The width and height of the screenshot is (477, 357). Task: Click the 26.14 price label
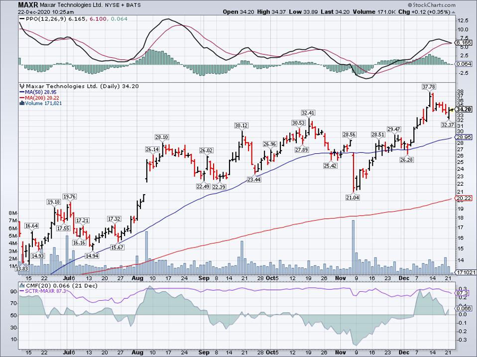pos(152,149)
